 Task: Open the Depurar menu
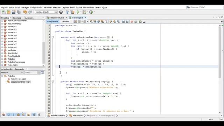65,8
